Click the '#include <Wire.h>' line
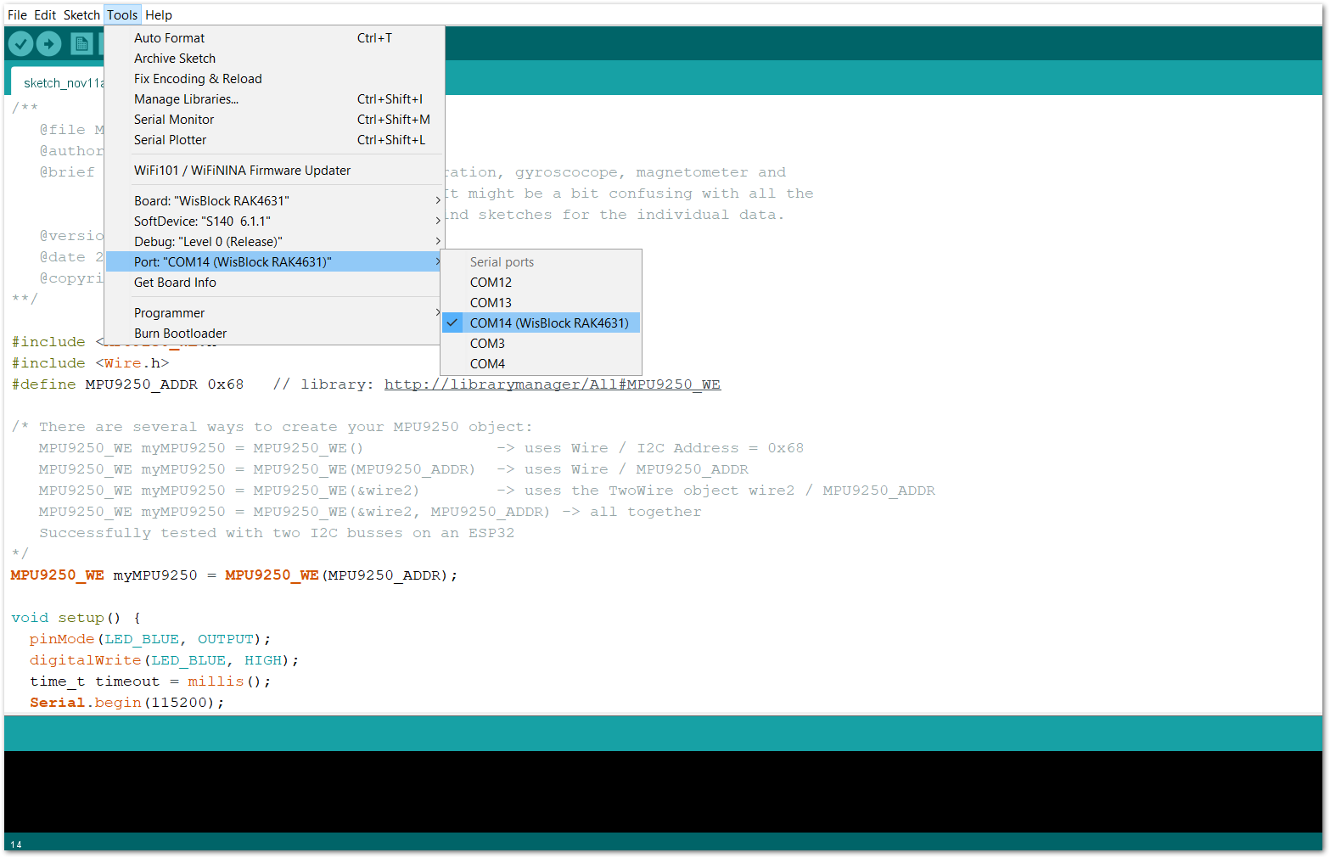This screenshot has height=858, width=1330. point(90,363)
